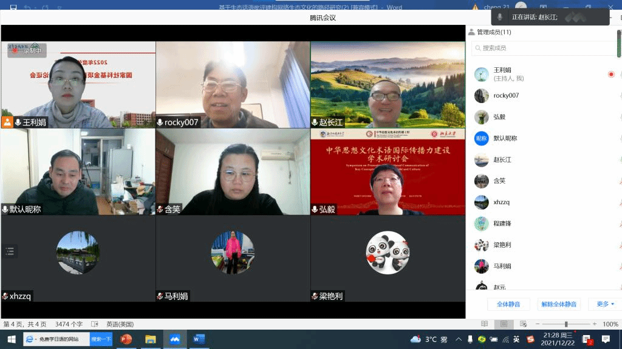The height and width of the screenshot is (349, 622).
Task: Open Word app from the taskbar
Action: tap(199, 339)
